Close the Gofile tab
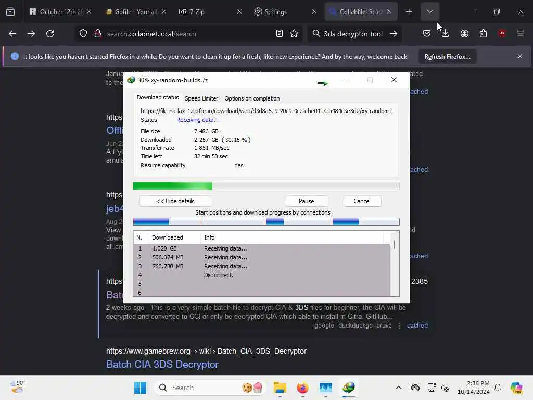Viewport: 533px width, 400px height. (x=164, y=12)
